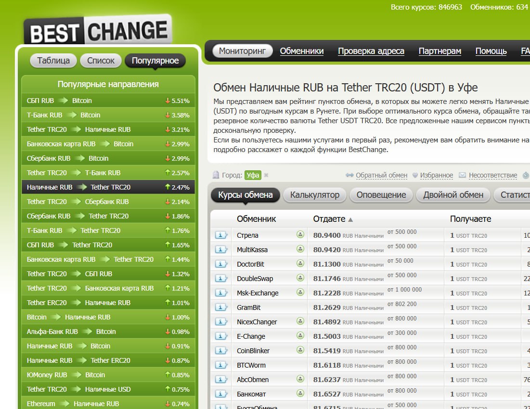This screenshot has width=530, height=409.
Task: Click the green user badge next to MultiKassa
Action: pos(300,249)
